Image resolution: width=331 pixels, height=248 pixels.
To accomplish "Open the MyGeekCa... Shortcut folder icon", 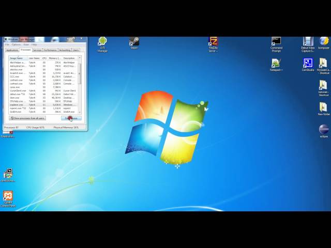I will [324, 66].
